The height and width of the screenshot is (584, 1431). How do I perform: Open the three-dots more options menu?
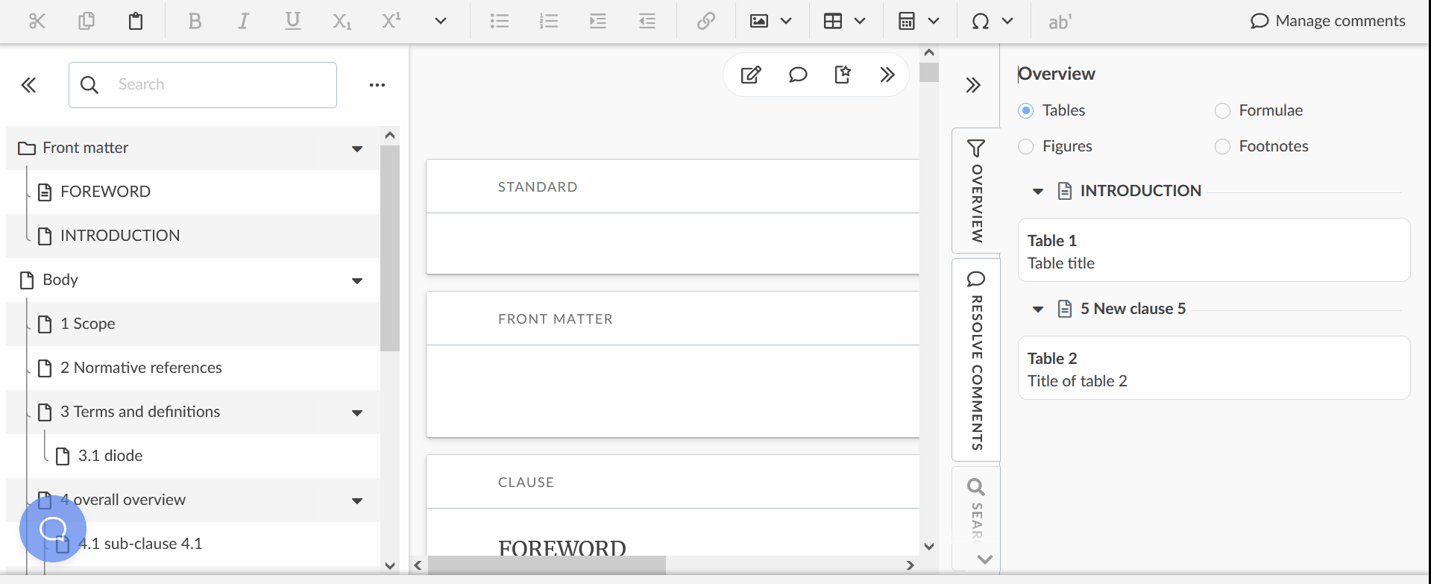pyautogui.click(x=377, y=85)
